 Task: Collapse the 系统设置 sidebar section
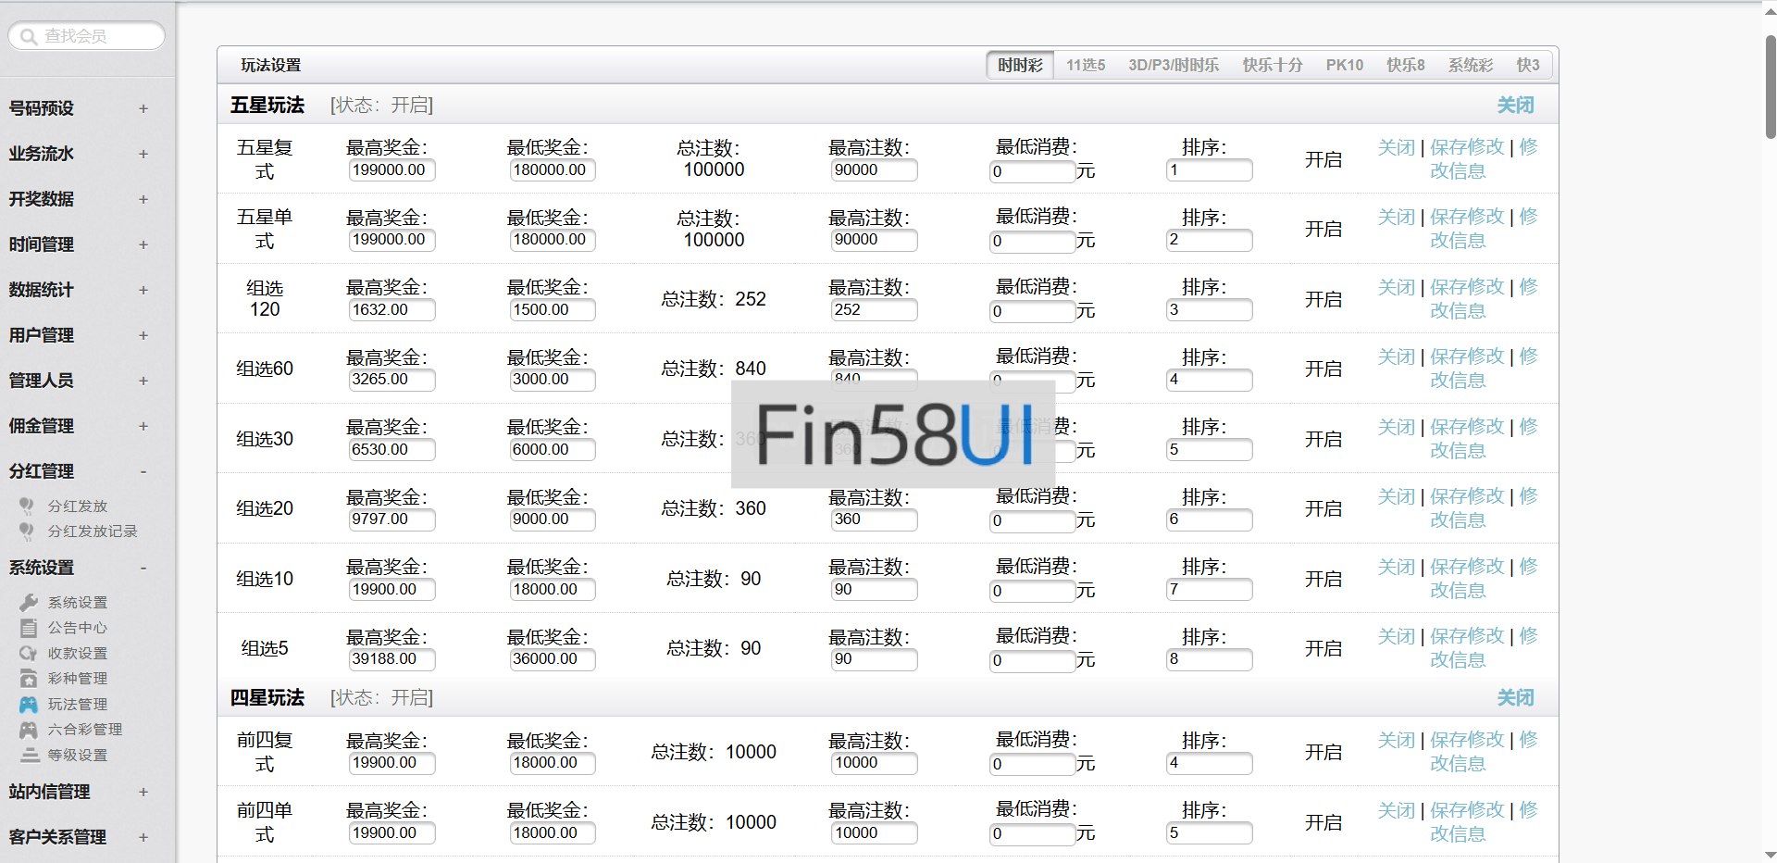coord(143,568)
